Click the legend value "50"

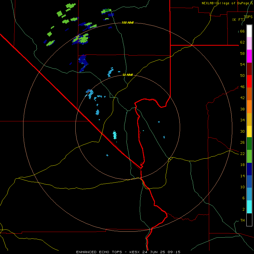pos(242,76)
